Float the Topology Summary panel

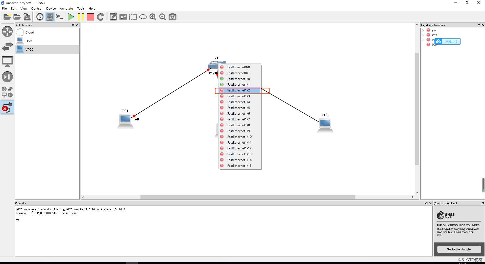[x=478, y=25]
